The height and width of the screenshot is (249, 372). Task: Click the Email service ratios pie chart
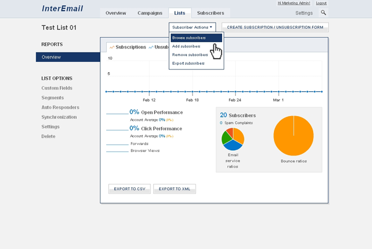coord(233,139)
